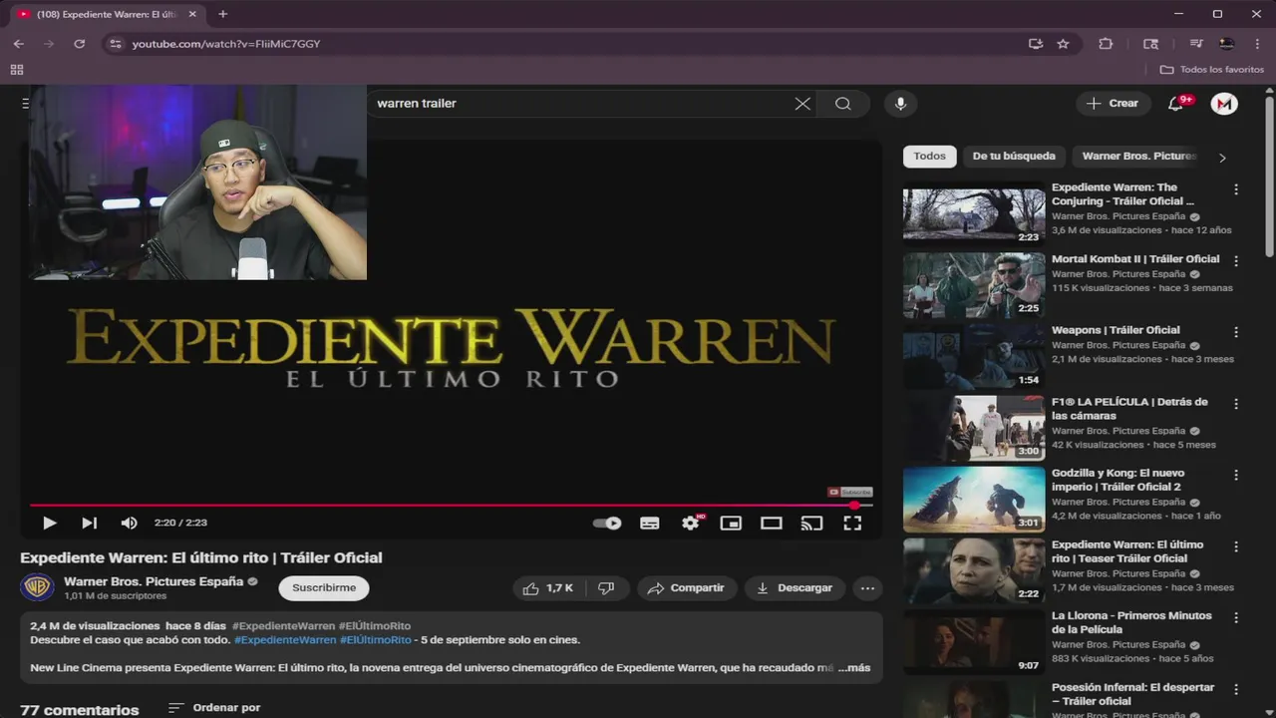Image resolution: width=1276 pixels, height=718 pixels.
Task: Enable miniplayer mode
Action: coord(731,523)
